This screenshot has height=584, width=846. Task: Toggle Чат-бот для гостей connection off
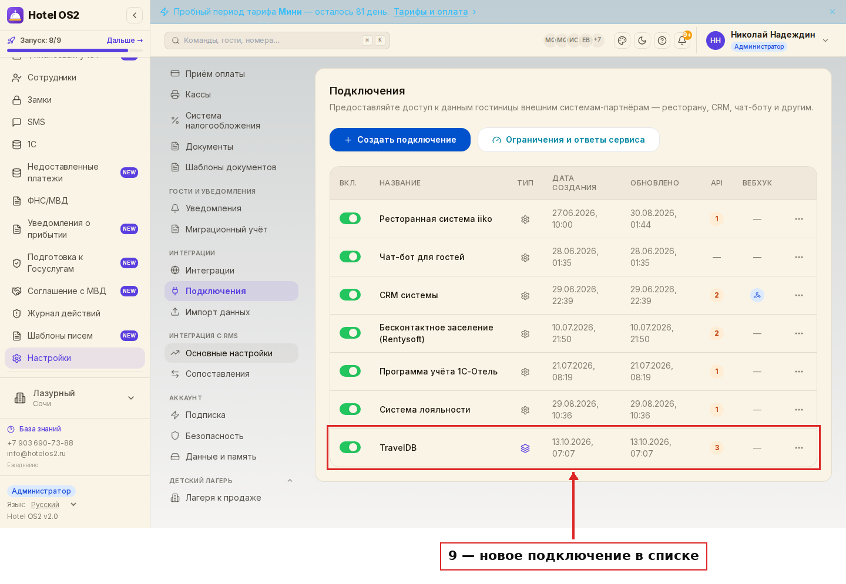[x=350, y=256]
